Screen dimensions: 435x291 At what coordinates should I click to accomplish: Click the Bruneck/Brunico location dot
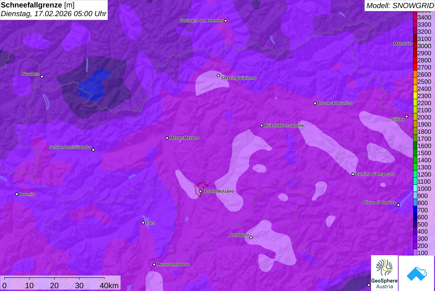(x=315, y=103)
